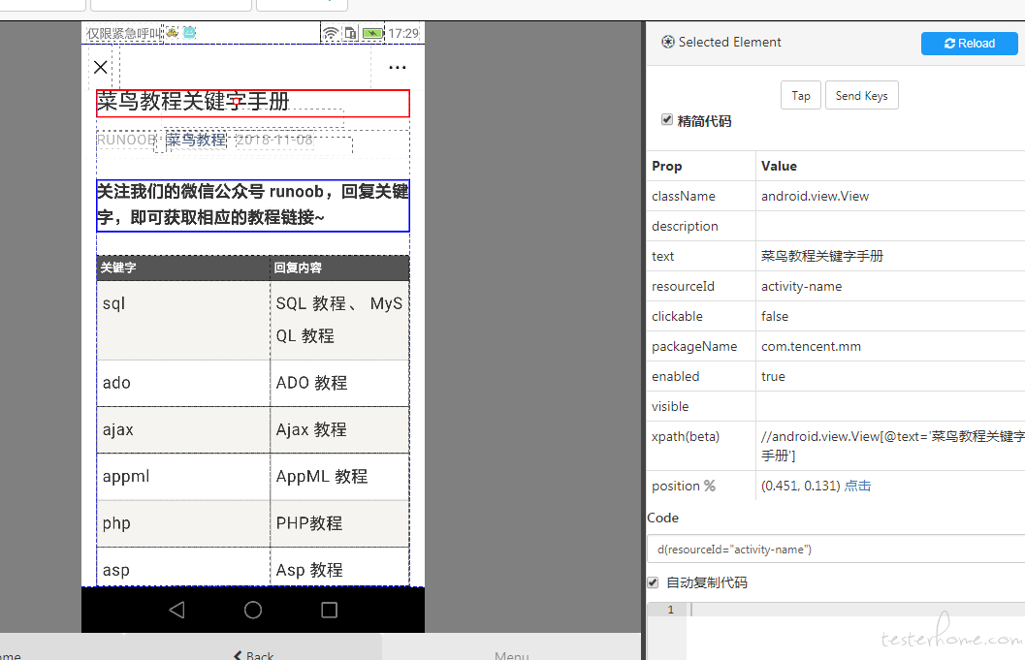The height and width of the screenshot is (660, 1025).
Task: Click the PHP教程 cell
Action: click(340, 523)
